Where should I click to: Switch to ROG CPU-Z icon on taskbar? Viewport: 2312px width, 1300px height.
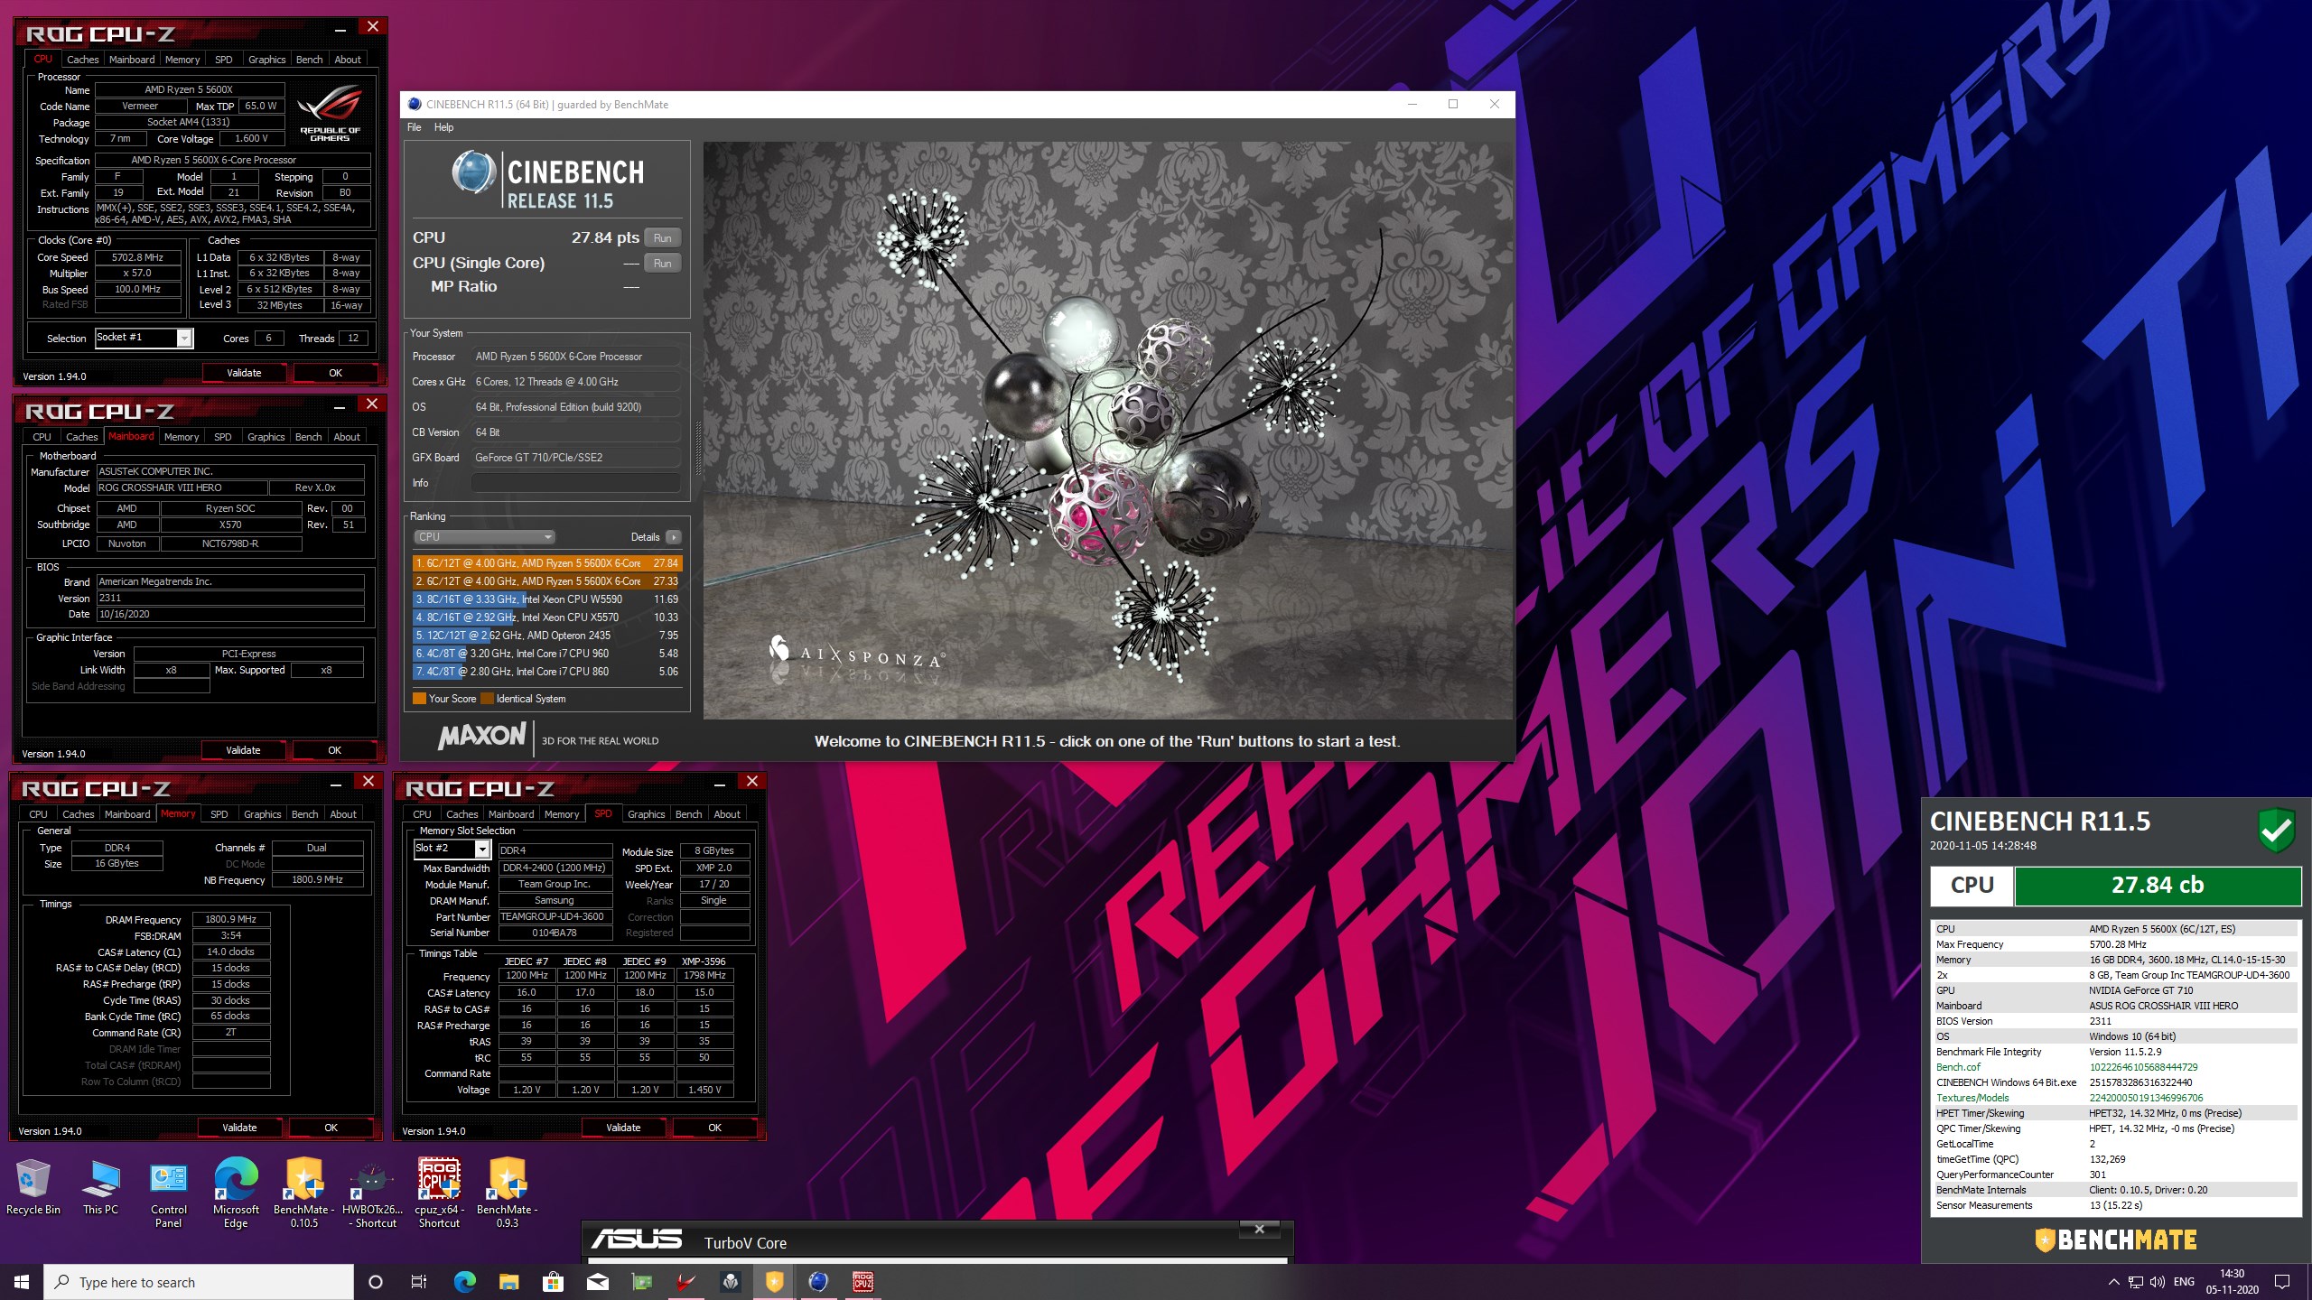(x=862, y=1282)
